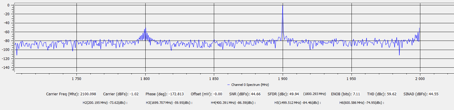454x110 pixels.
Task: Click the 2 000 x-axis tick label
Action: pos(420,79)
